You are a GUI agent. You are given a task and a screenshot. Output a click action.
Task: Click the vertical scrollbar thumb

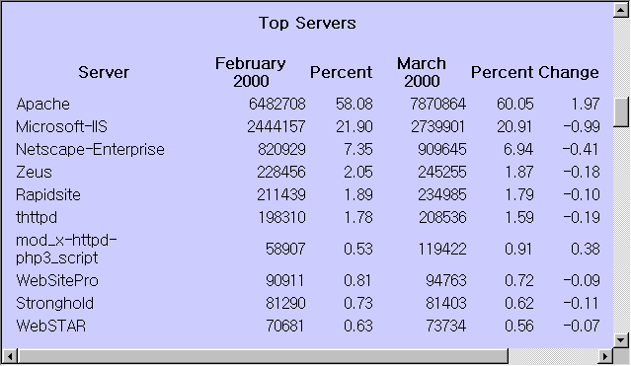tap(621, 112)
